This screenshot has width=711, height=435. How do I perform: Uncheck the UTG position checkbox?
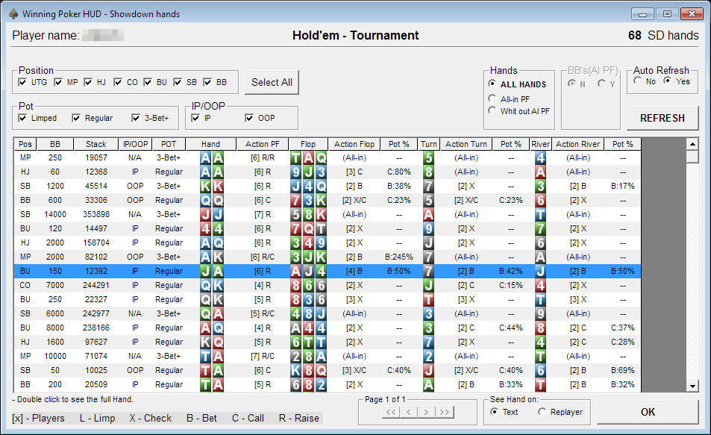pos(22,82)
